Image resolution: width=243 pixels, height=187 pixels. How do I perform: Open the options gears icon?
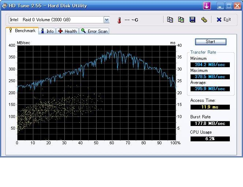204,20
